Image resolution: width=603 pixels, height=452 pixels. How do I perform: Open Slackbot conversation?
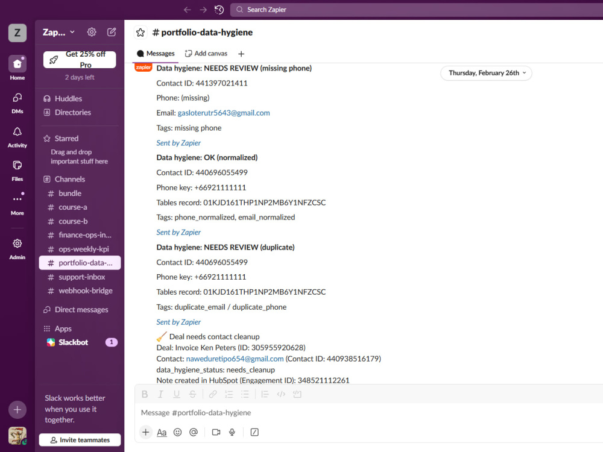point(80,342)
